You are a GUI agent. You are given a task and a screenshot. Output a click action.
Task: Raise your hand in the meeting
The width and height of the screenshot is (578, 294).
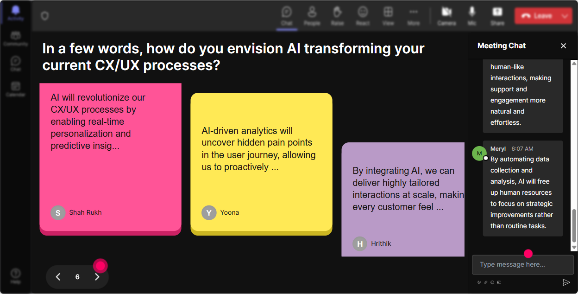click(x=337, y=16)
